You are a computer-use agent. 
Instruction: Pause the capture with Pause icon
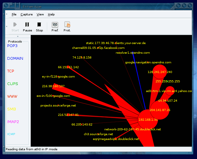pos(27,24)
